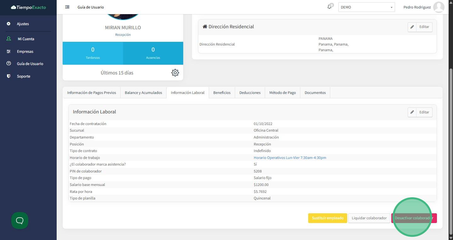Switch to the Beneficios tab

tap(222, 93)
